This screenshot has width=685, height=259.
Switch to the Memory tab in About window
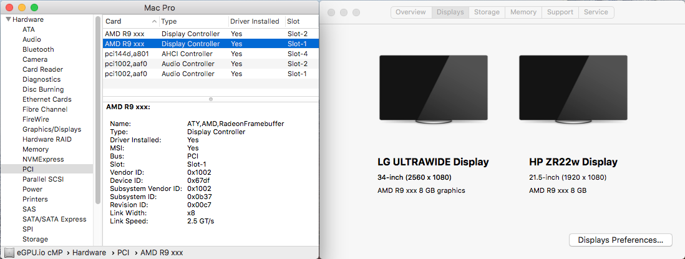point(523,12)
